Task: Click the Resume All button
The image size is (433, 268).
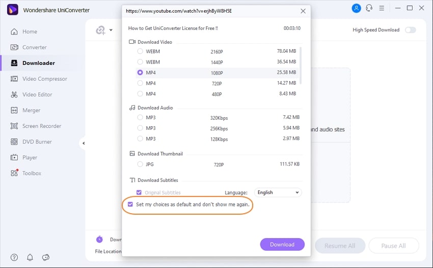Action: [x=340, y=246]
